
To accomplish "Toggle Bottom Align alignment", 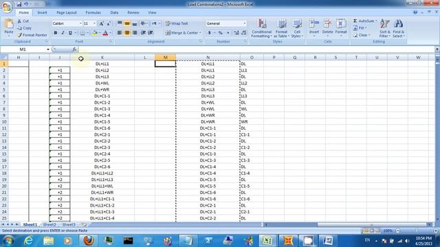I will click(135, 23).
